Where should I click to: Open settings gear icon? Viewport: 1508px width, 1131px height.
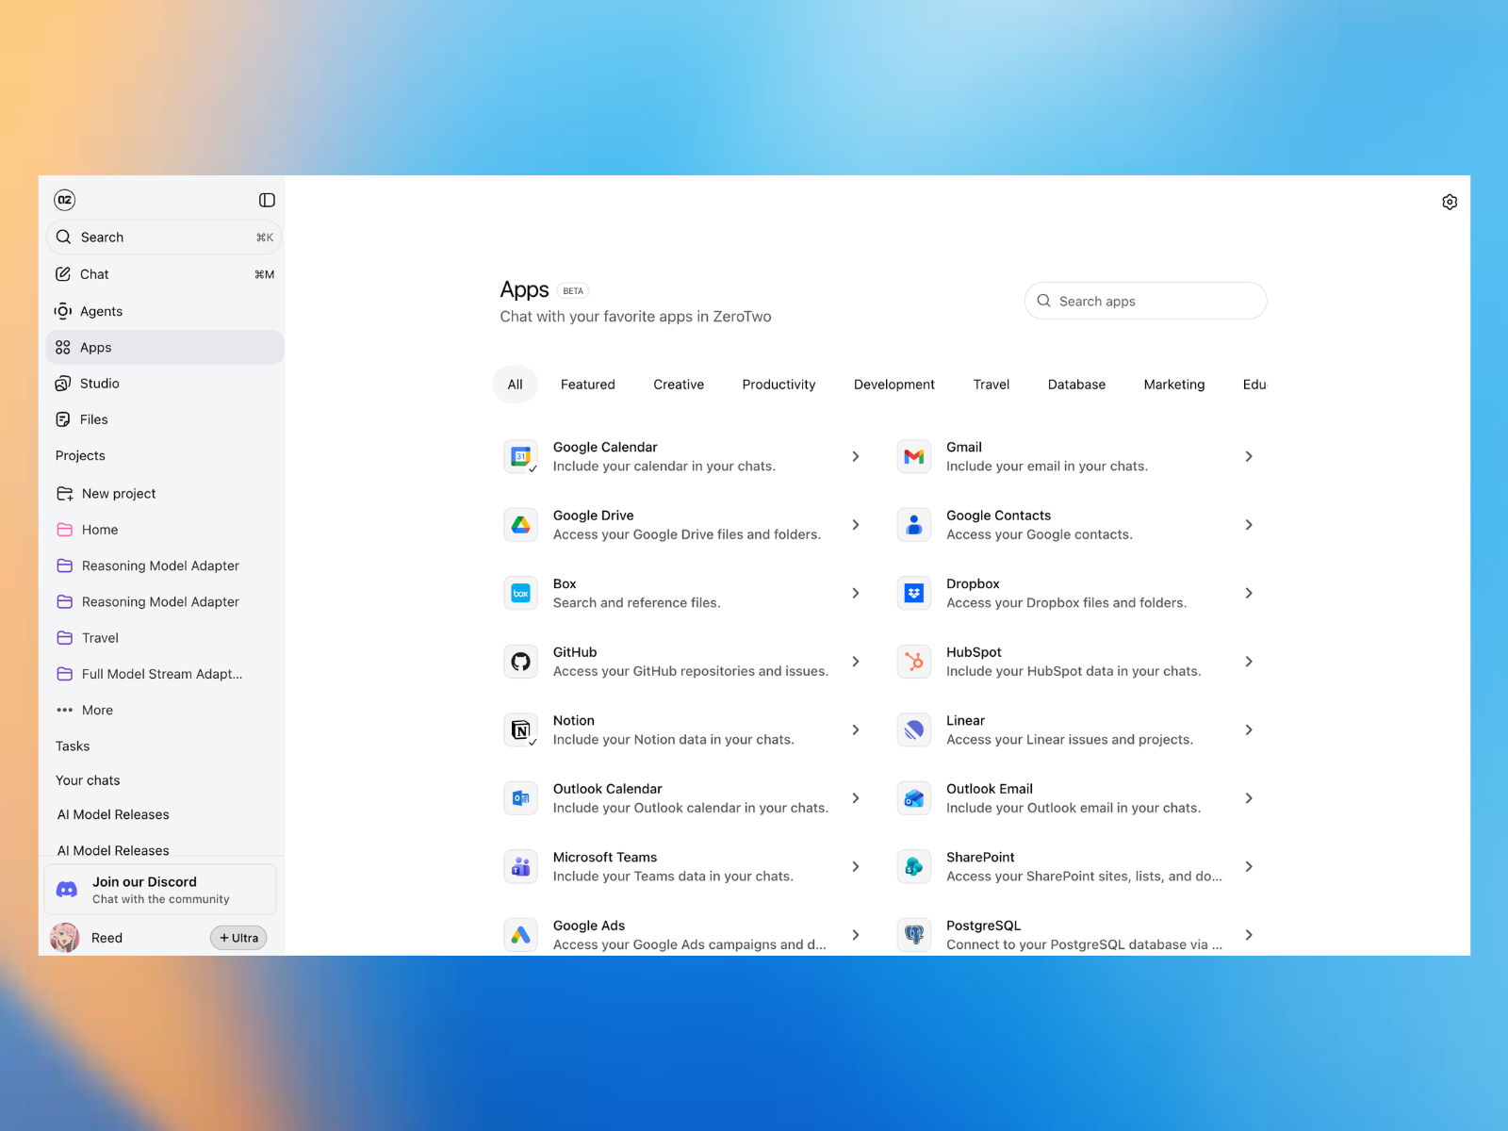pyautogui.click(x=1450, y=202)
